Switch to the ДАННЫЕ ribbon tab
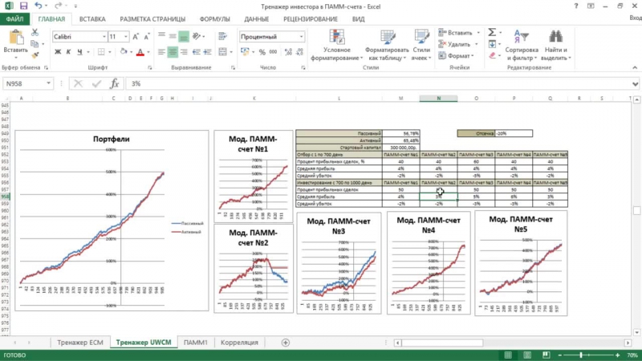Image resolution: width=642 pixels, height=361 pixels. point(256,18)
